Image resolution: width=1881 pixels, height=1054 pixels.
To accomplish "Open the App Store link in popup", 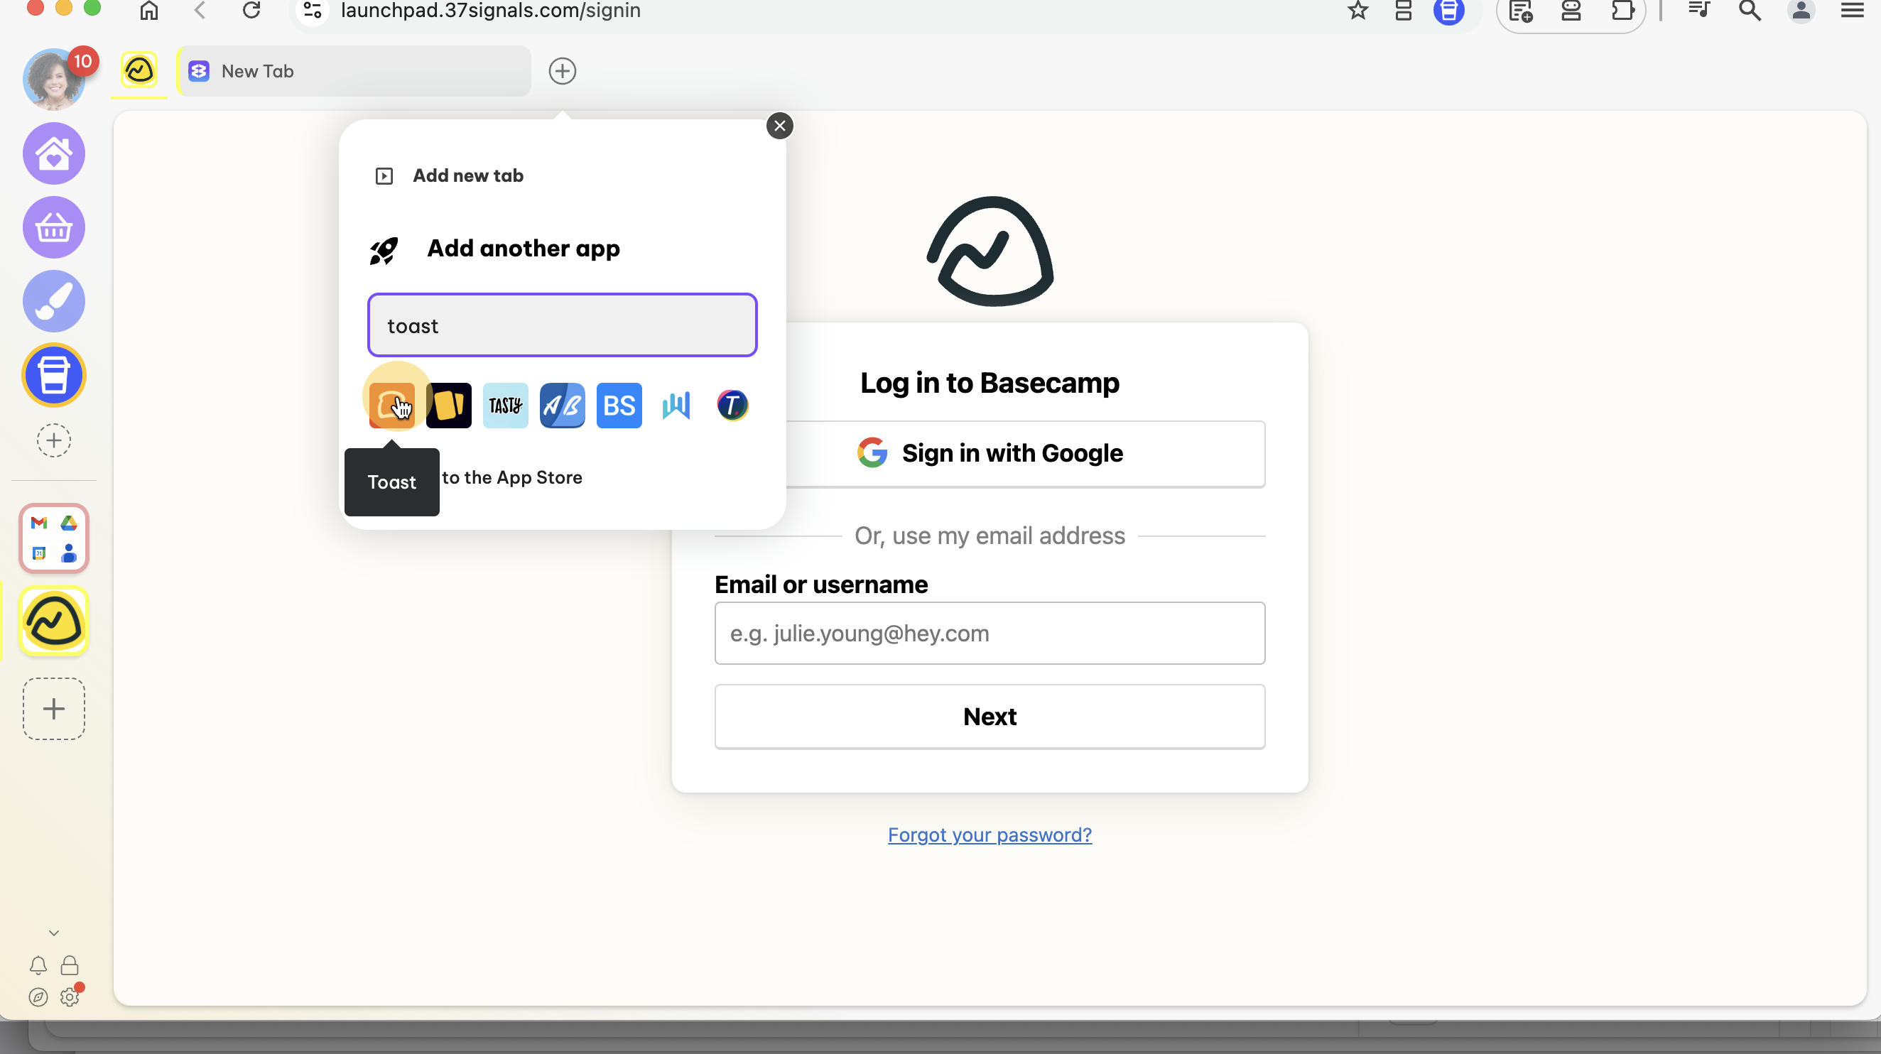I will point(512,477).
